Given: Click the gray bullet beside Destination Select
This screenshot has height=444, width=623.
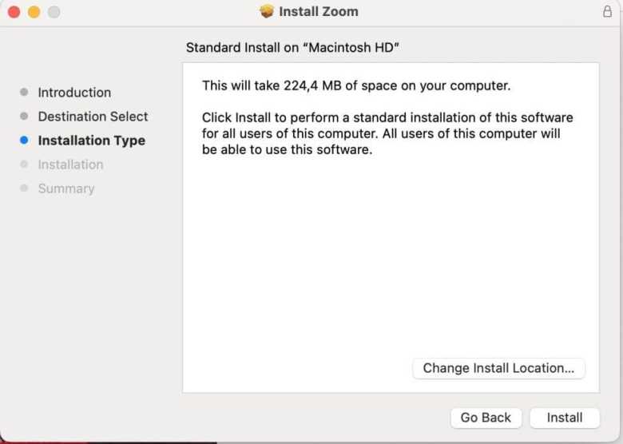Looking at the screenshot, I should 24,117.
